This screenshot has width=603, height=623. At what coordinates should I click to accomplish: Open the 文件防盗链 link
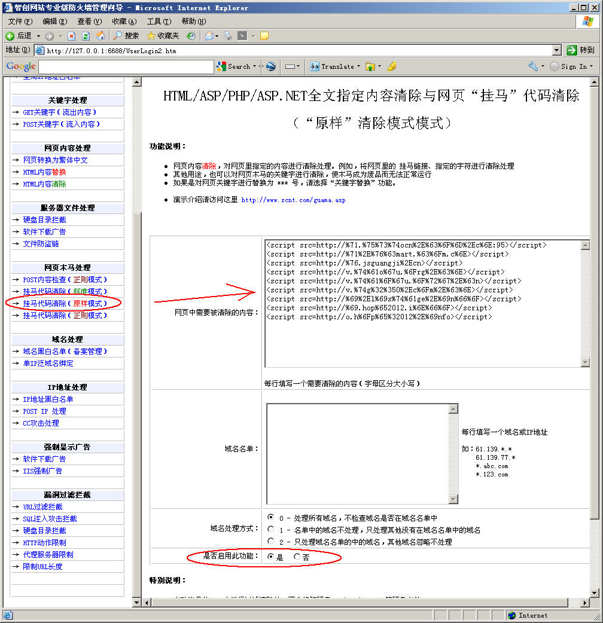click(41, 243)
